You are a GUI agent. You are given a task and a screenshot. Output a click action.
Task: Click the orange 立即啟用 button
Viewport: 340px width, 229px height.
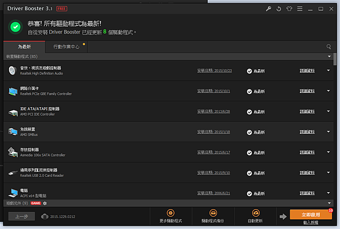pyautogui.click(x=311, y=215)
